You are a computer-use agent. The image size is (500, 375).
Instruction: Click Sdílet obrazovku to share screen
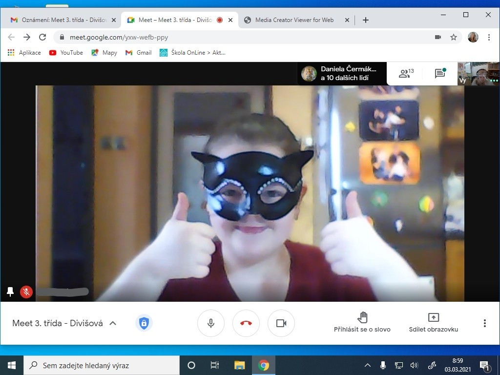(x=433, y=322)
